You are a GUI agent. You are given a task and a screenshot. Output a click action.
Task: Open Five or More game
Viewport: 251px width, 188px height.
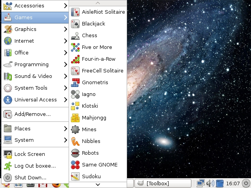[x=98, y=47]
